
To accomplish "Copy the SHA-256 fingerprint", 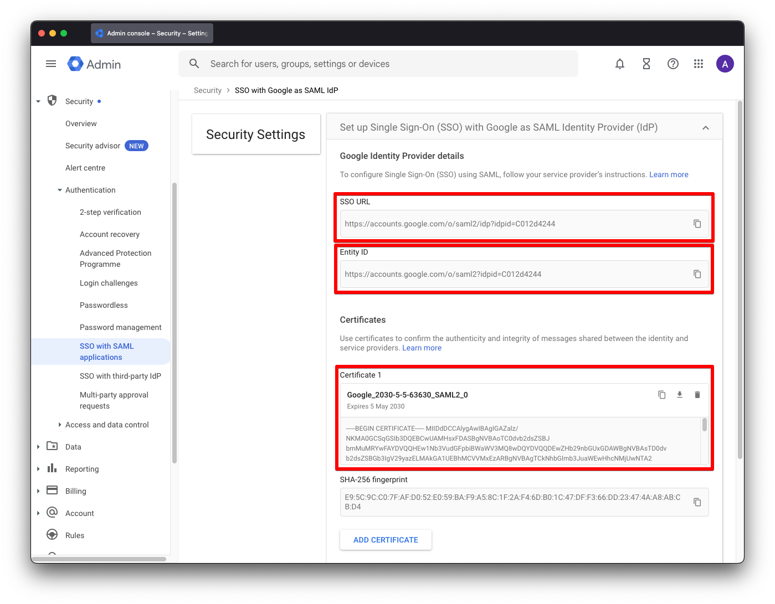I will click(697, 502).
